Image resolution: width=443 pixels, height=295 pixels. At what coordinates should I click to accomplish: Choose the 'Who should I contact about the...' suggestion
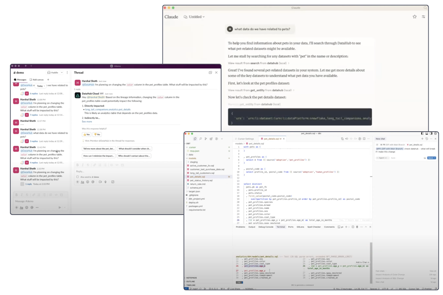pos(134,156)
